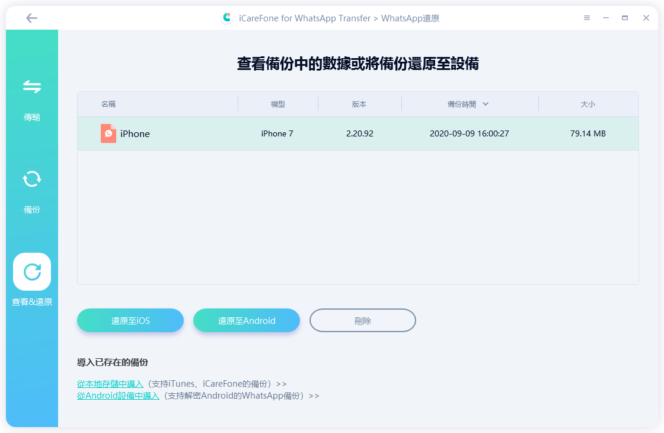664x433 pixels.
Task: Click the 名稱 column header
Action: point(108,104)
